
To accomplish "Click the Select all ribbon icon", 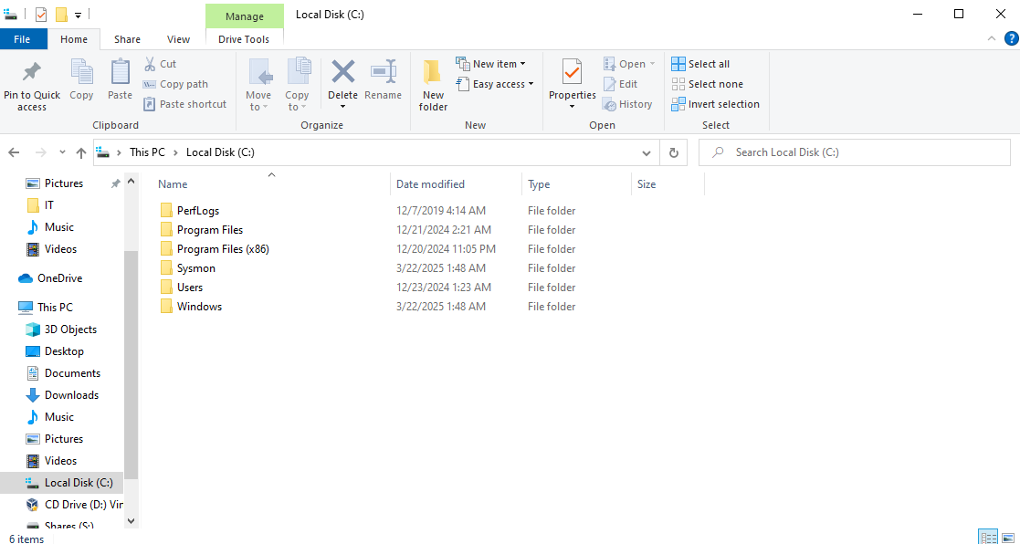I will point(678,64).
